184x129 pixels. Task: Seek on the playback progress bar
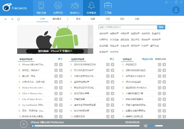86,126
